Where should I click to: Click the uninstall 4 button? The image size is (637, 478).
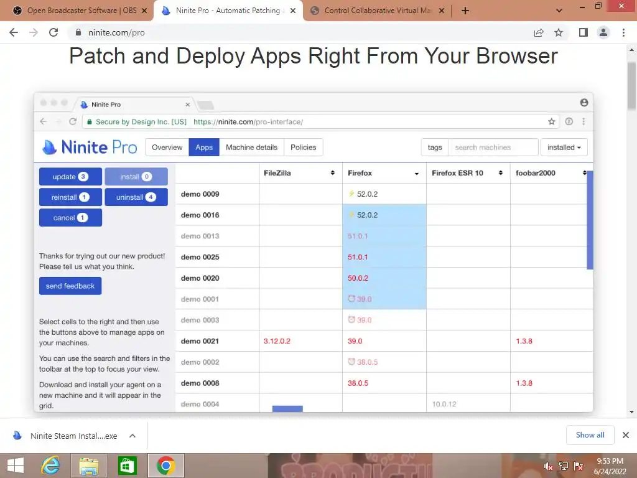(136, 197)
